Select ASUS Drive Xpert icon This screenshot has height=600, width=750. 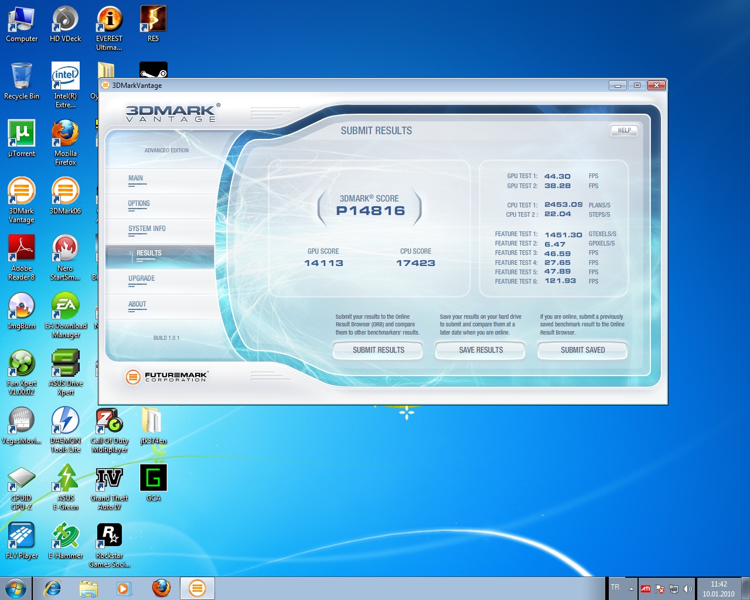click(66, 373)
